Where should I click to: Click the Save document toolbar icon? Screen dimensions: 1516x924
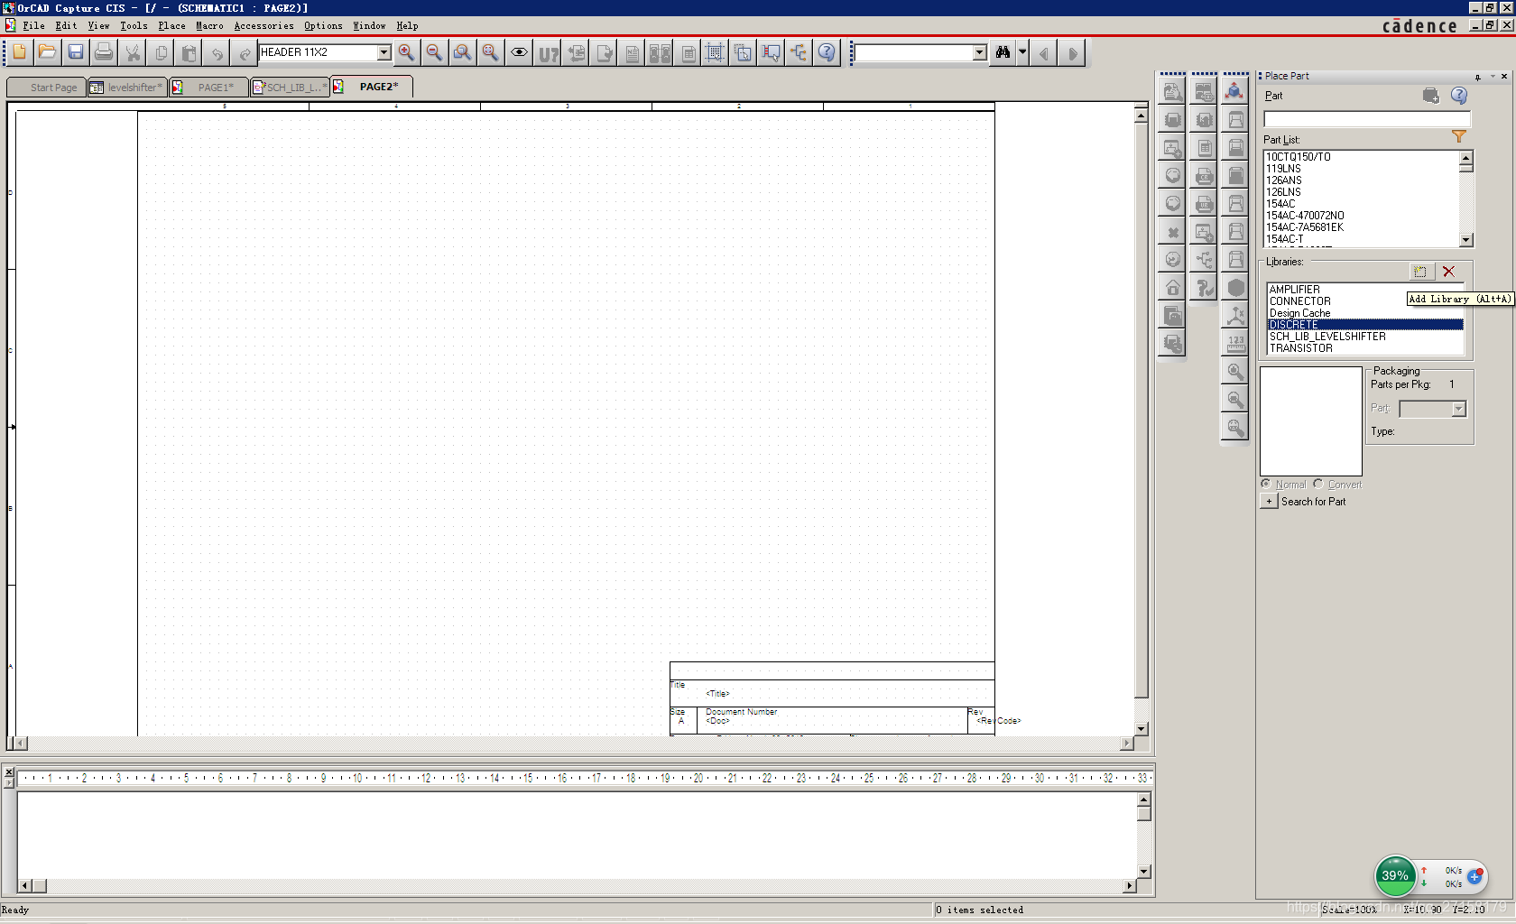76,52
